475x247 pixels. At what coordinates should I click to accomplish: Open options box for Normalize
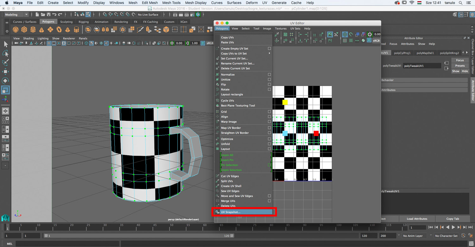tap(269, 75)
